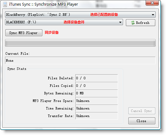Click the Close button at bottom right

pyautogui.click(x=142, y=121)
